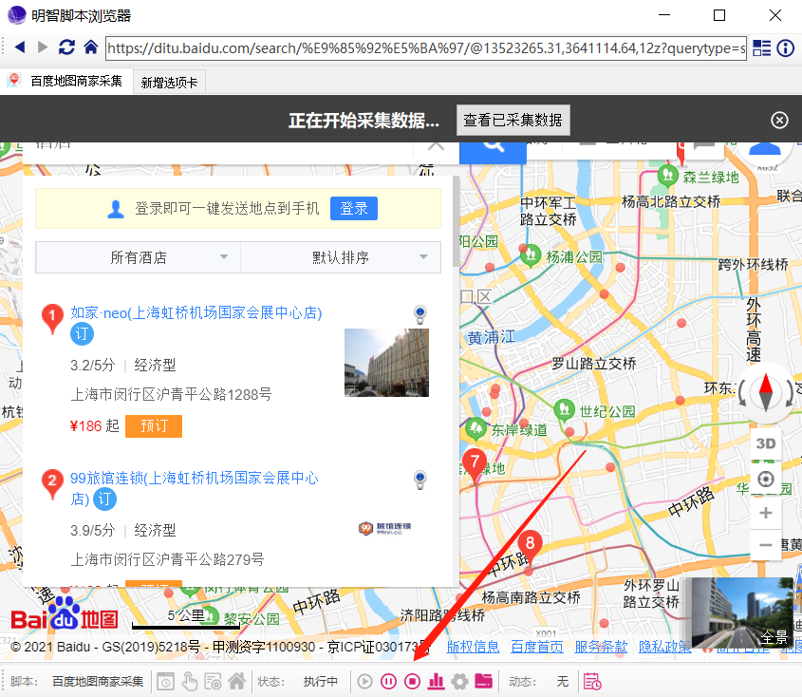The height and width of the screenshot is (697, 802).
Task: Click the 森兰绿地 park marker
Action: [x=667, y=176]
